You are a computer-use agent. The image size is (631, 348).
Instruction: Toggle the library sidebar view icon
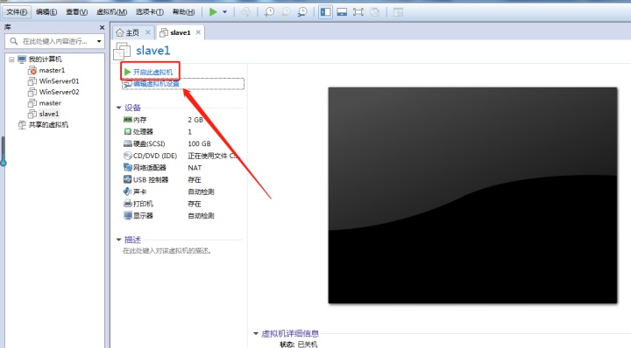click(325, 12)
